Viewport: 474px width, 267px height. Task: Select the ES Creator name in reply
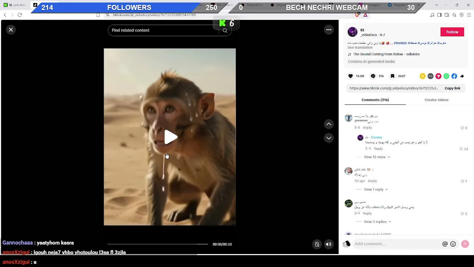367,137
